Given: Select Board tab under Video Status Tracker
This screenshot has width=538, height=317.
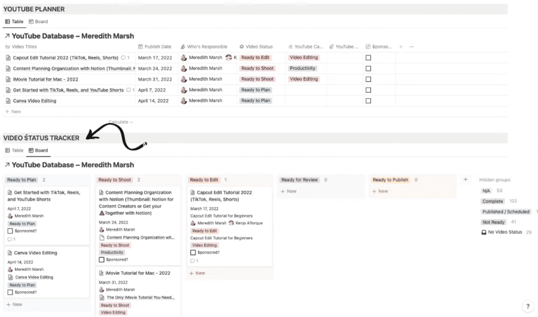Looking at the screenshot, I should point(38,150).
